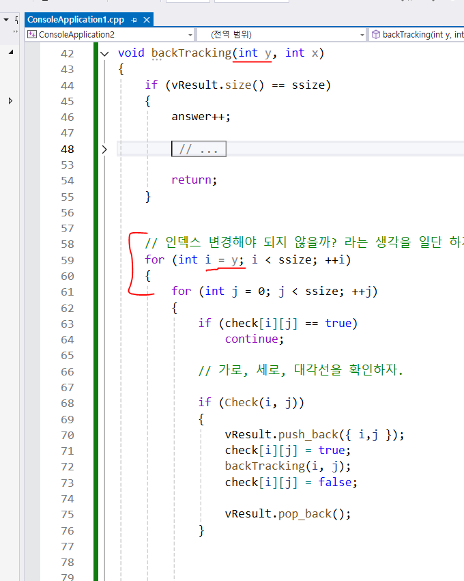This screenshot has height=581, width=464.
Task: Click the void backTracking function signature
Action: (221, 53)
